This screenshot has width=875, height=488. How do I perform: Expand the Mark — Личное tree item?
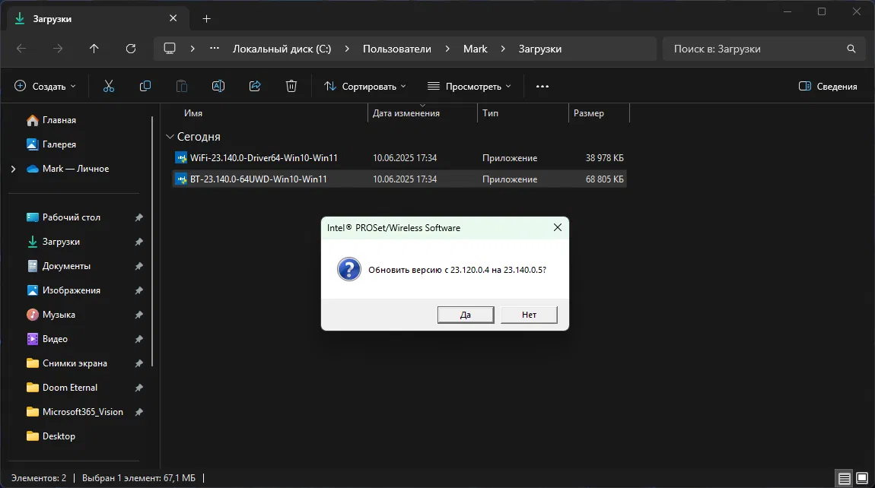tap(14, 169)
